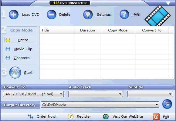This screenshot has height=121, width=176.
Task: Click the browse folder icon button
Action: tap(167, 104)
